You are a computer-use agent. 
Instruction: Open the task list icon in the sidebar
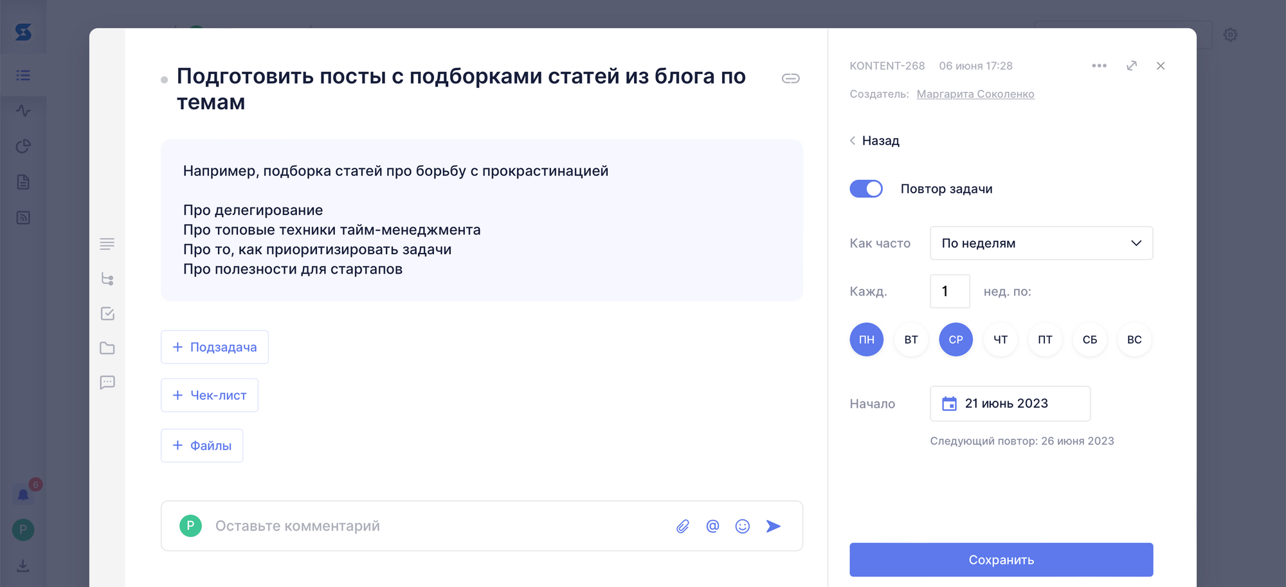23,75
